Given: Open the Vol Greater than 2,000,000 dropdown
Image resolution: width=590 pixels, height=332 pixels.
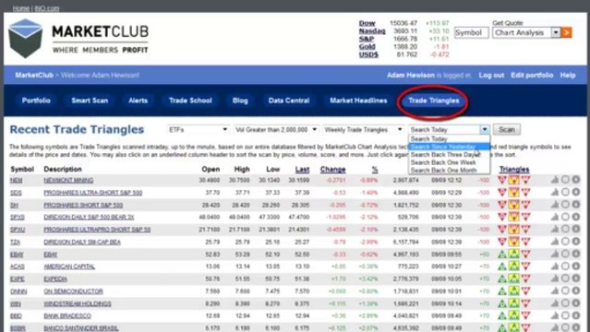Looking at the screenshot, I should tap(276, 129).
